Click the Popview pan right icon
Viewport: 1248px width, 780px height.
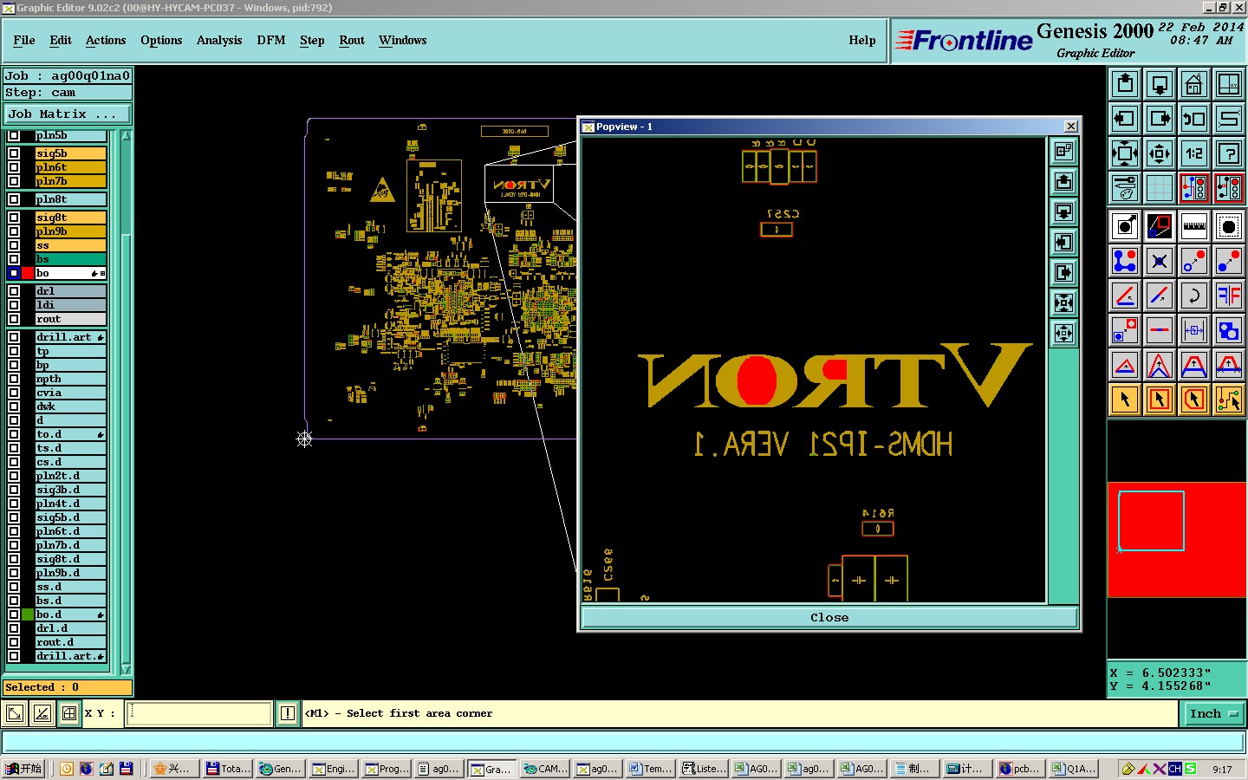1063,272
